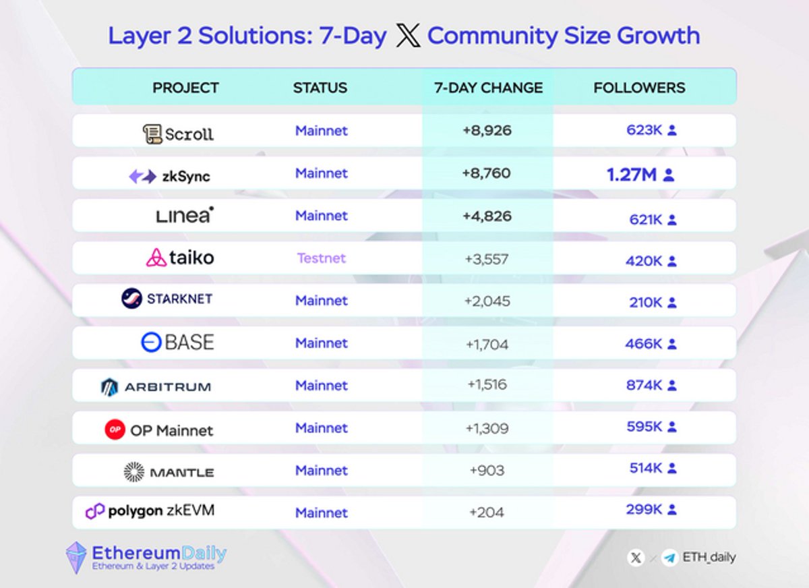Click the Arbitrum logo

coord(156,387)
